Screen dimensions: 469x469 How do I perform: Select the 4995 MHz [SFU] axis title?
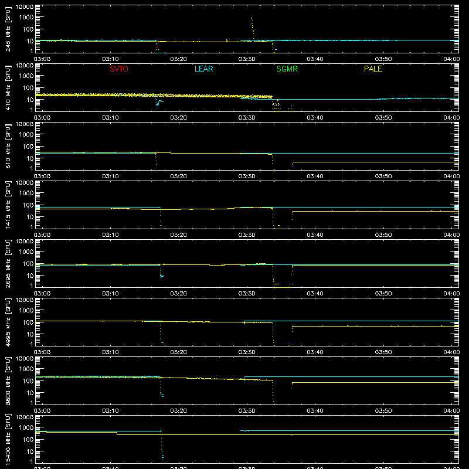coord(8,322)
